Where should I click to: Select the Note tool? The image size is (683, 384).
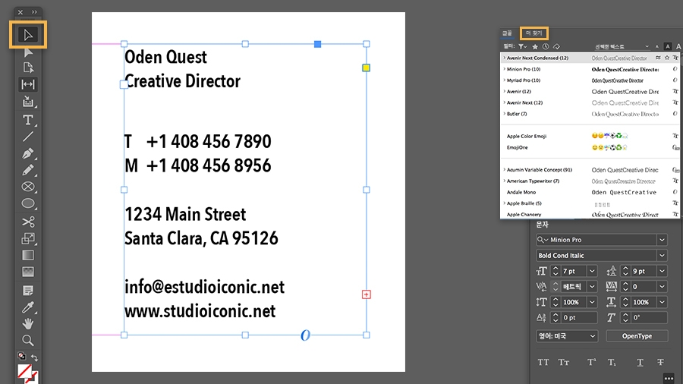click(28, 291)
